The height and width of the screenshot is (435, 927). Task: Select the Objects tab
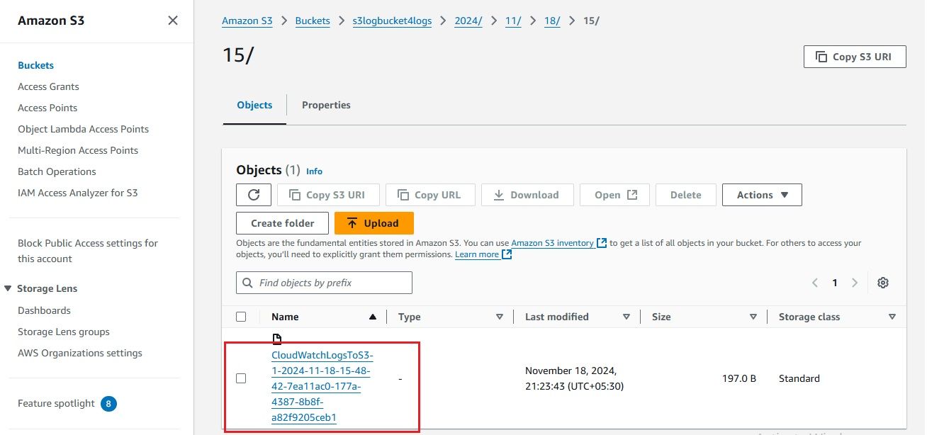(254, 104)
